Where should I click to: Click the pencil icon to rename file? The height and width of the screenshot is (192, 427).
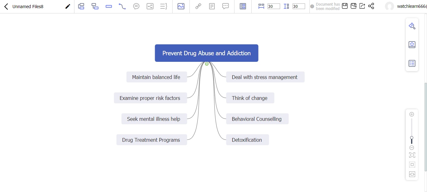(x=68, y=7)
